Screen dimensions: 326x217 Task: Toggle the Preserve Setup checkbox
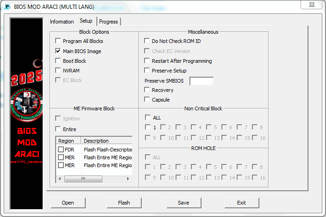coord(147,71)
